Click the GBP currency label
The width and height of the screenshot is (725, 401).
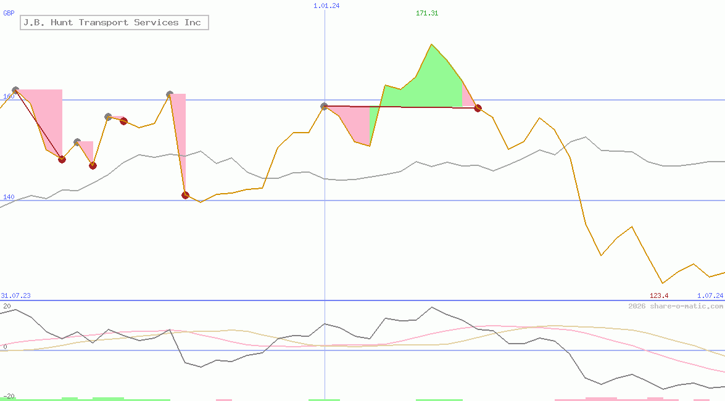coord(9,14)
